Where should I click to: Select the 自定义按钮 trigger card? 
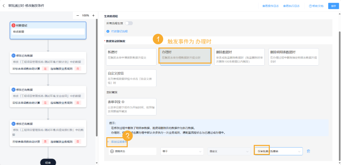(131, 78)
